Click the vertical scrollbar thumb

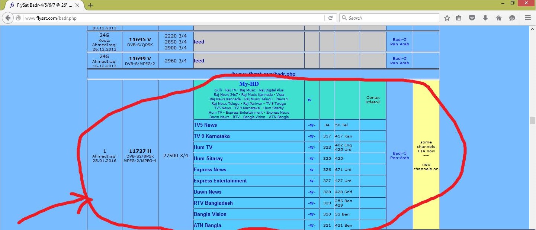coord(532,120)
